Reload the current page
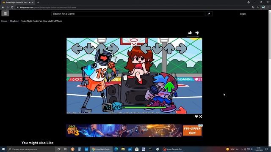The image size is (271, 152). [x=12, y=7]
